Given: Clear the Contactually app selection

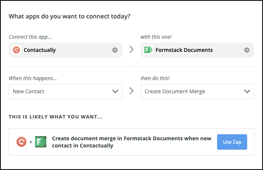Looking at the screenshot, I should (x=115, y=50).
